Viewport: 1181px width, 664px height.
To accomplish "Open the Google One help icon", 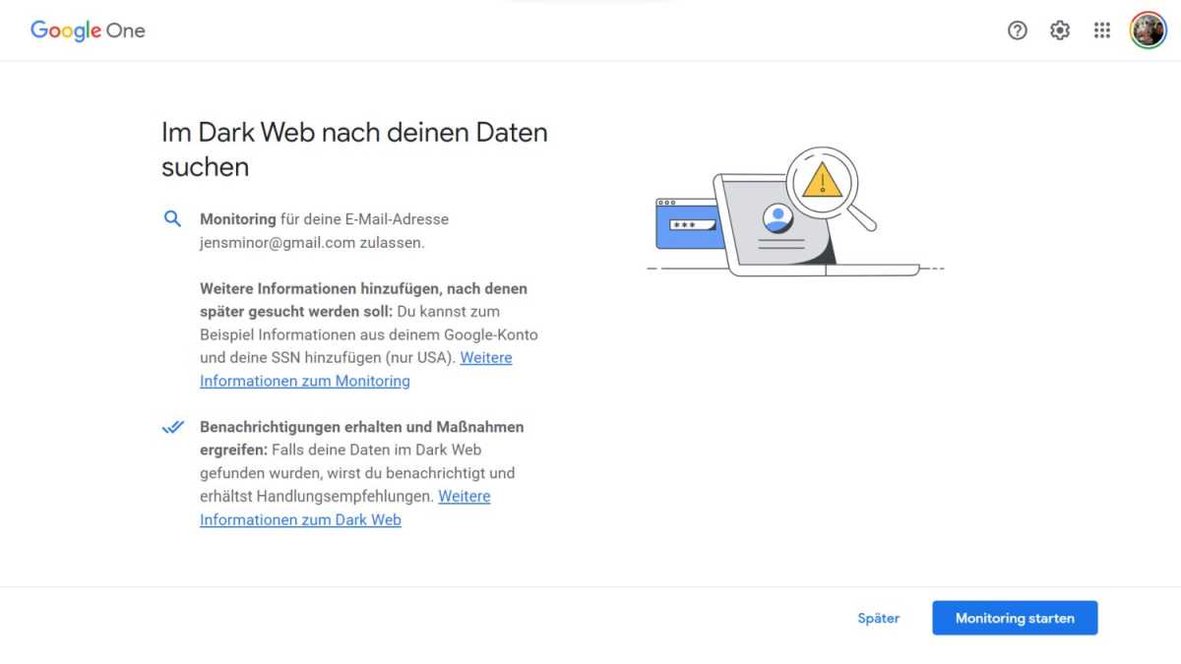I will pos(1017,30).
